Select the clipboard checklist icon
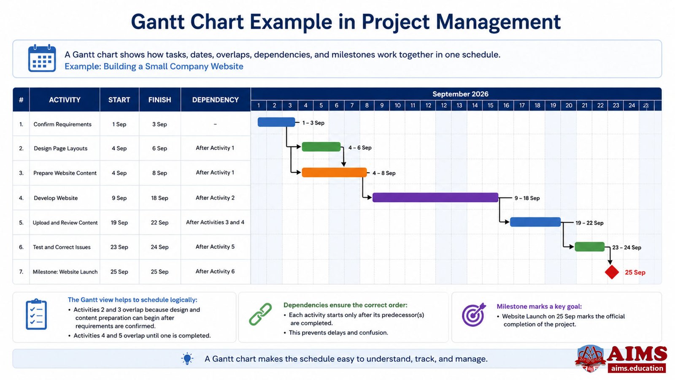 tap(36, 315)
